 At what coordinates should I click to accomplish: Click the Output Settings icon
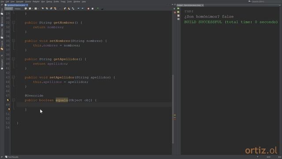pos(178,19)
